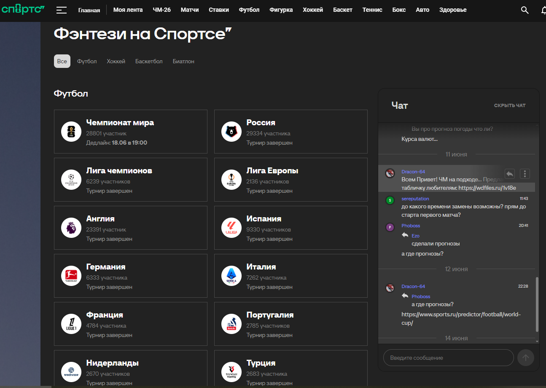Click the quoted author name Ezo
This screenshot has width=546, height=388.
click(415, 236)
